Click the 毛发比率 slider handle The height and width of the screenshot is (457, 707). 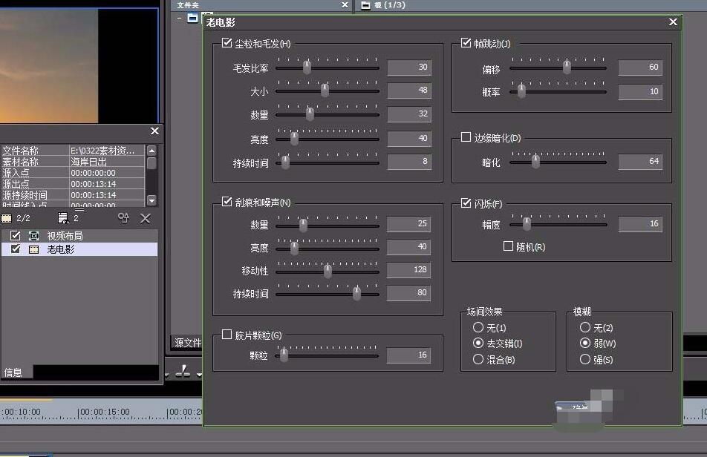(307, 68)
